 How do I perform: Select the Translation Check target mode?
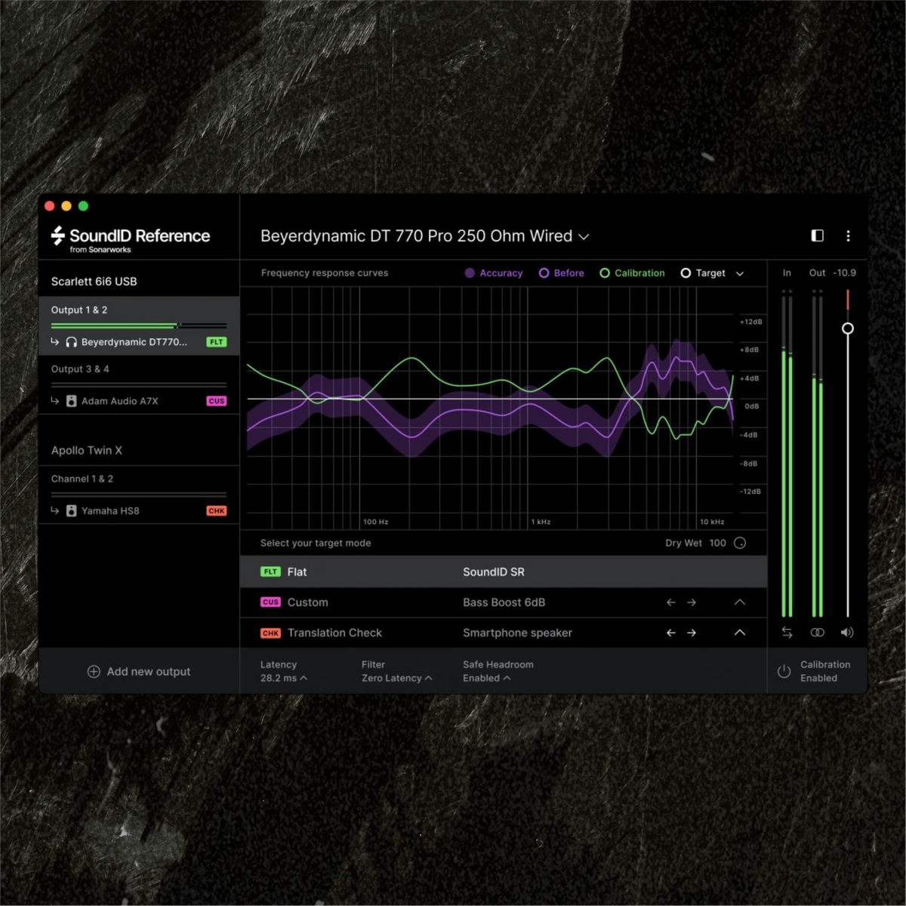click(504, 633)
